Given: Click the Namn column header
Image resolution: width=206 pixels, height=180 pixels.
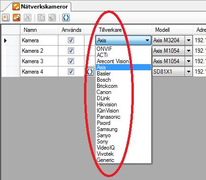Looking at the screenshot, I should (39, 30).
